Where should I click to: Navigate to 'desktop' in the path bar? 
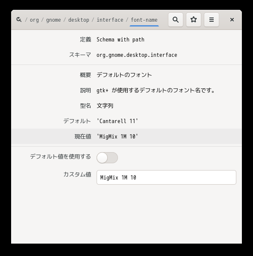pyautogui.click(x=79, y=20)
